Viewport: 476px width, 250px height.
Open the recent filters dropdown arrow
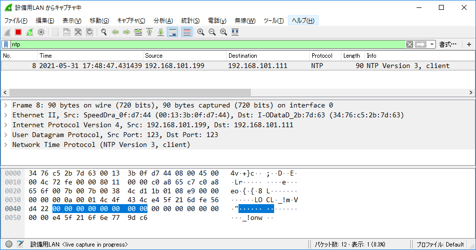[431, 44]
